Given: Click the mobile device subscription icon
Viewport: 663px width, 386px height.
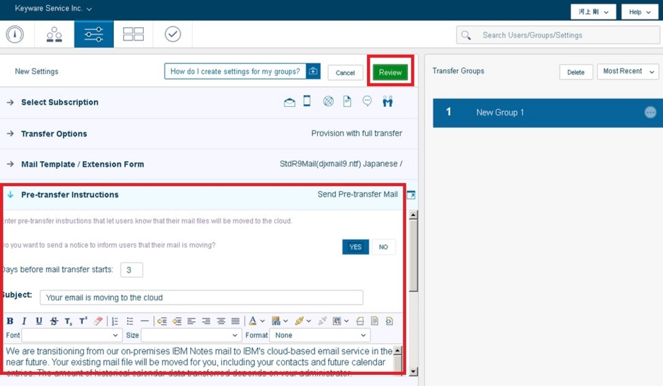Looking at the screenshot, I should [307, 101].
